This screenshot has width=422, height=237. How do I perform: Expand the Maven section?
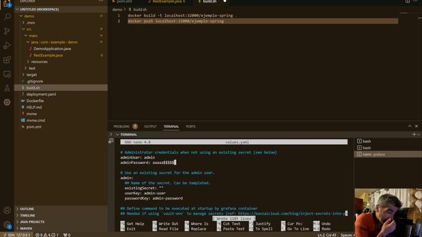pyautogui.click(x=61, y=228)
